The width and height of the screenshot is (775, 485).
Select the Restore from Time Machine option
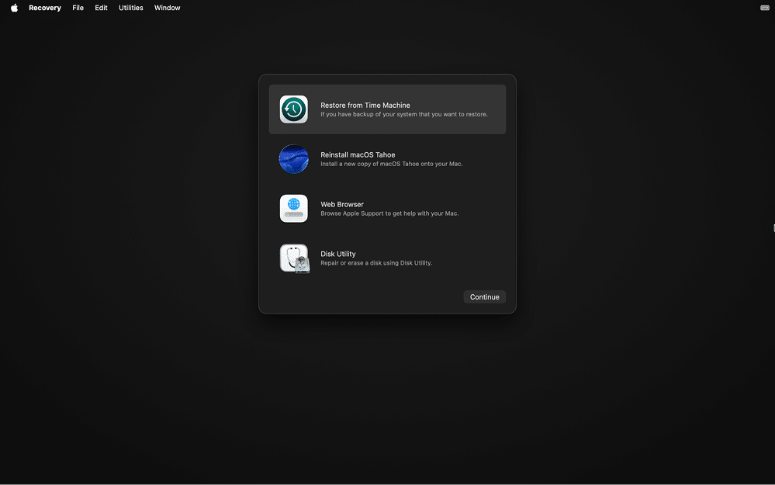[386, 109]
